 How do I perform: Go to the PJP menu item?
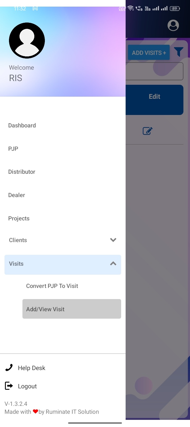tap(13, 149)
